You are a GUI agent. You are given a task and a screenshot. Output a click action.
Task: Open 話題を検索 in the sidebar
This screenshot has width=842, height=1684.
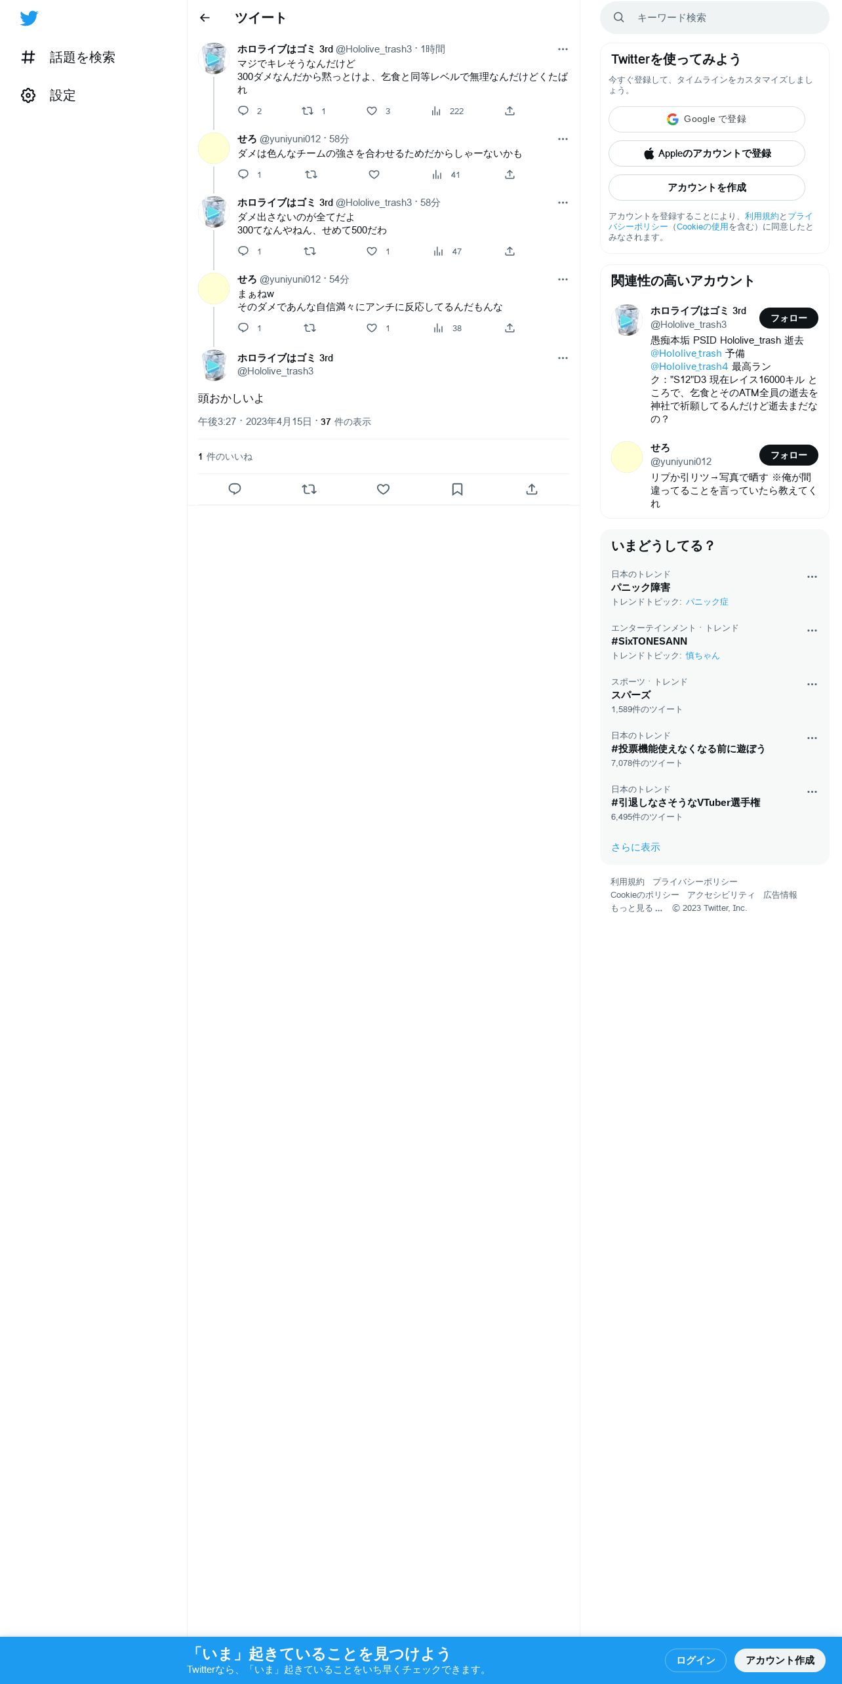(68, 58)
